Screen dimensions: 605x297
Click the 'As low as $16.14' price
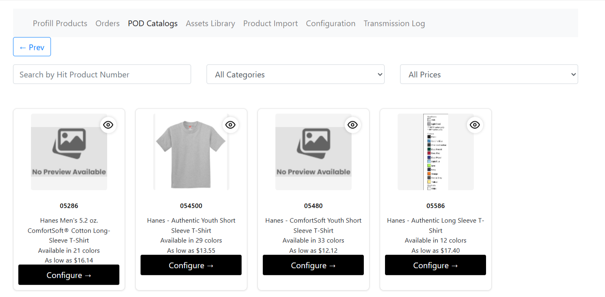pos(69,260)
